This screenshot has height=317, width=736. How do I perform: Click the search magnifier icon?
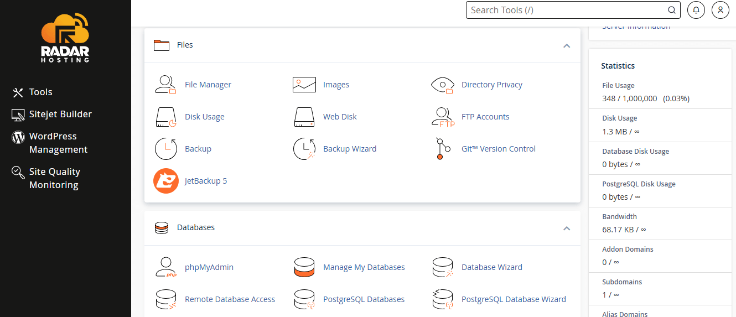click(672, 10)
